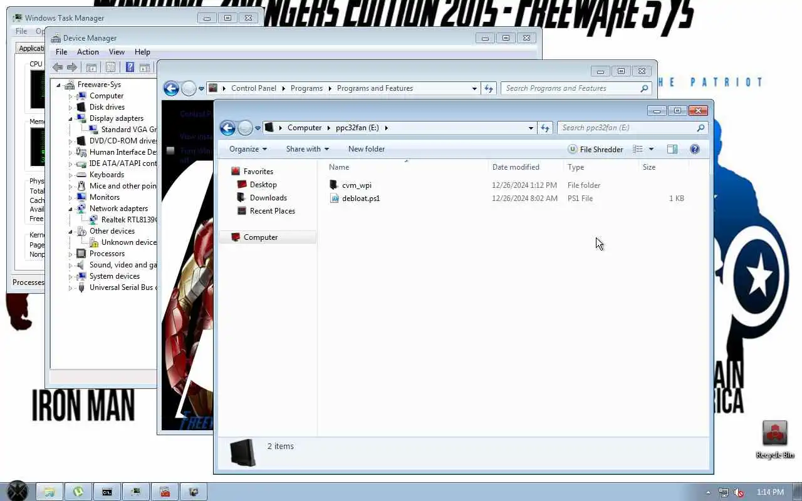The width and height of the screenshot is (802, 501).
Task: Open view options dropdown arrow in Explorer
Action: click(651, 149)
